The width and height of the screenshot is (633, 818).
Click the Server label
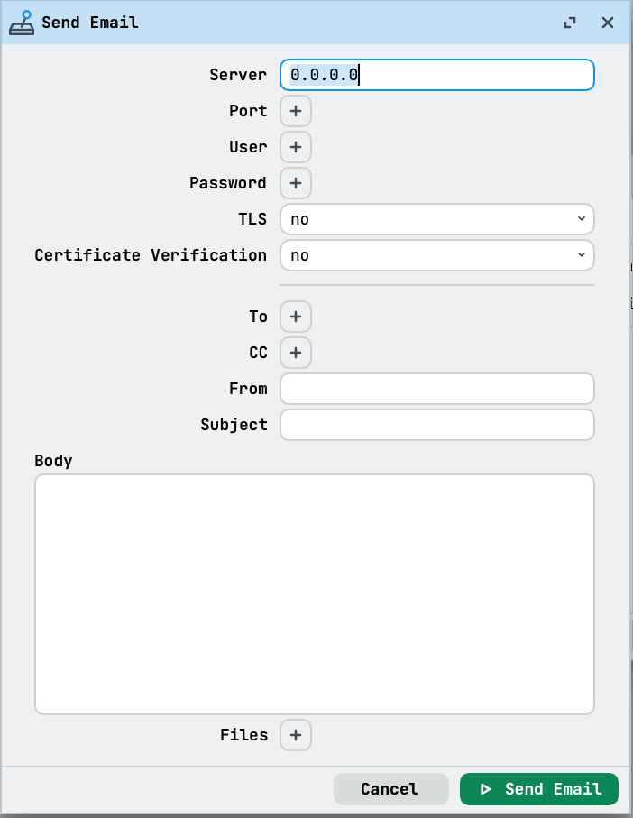tap(238, 75)
